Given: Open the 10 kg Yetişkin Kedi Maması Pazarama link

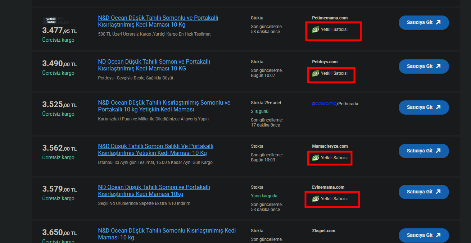Looking at the screenshot, I should pos(164,106).
